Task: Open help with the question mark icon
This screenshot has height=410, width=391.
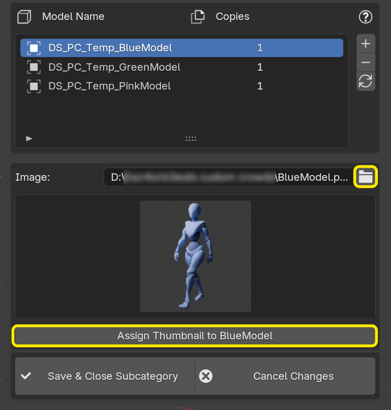Action: [365, 17]
